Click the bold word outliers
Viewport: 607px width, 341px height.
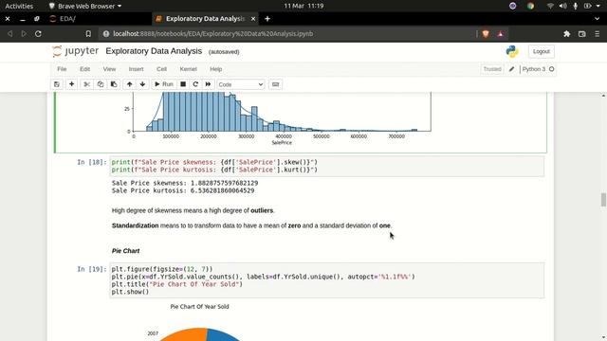coord(262,210)
